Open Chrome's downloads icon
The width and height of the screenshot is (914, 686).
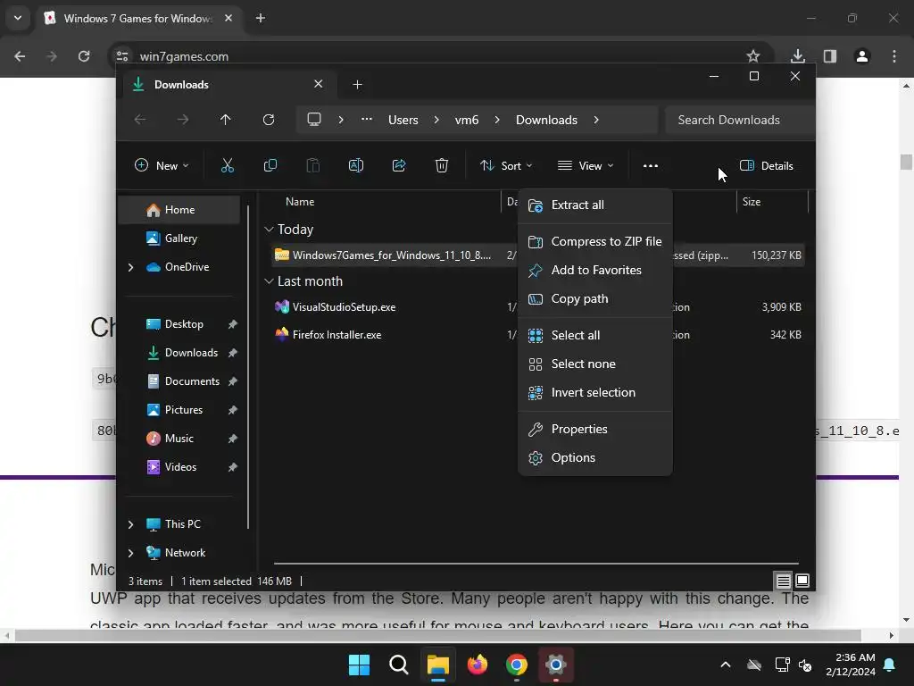797,56
